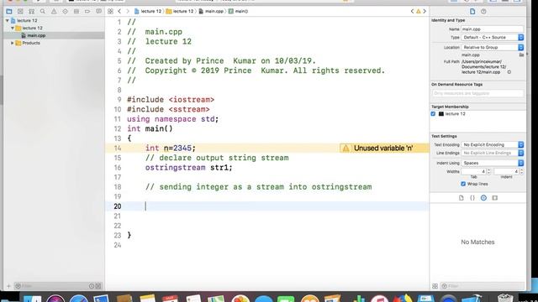Collapse the lecture 12 project root

tap(8, 20)
